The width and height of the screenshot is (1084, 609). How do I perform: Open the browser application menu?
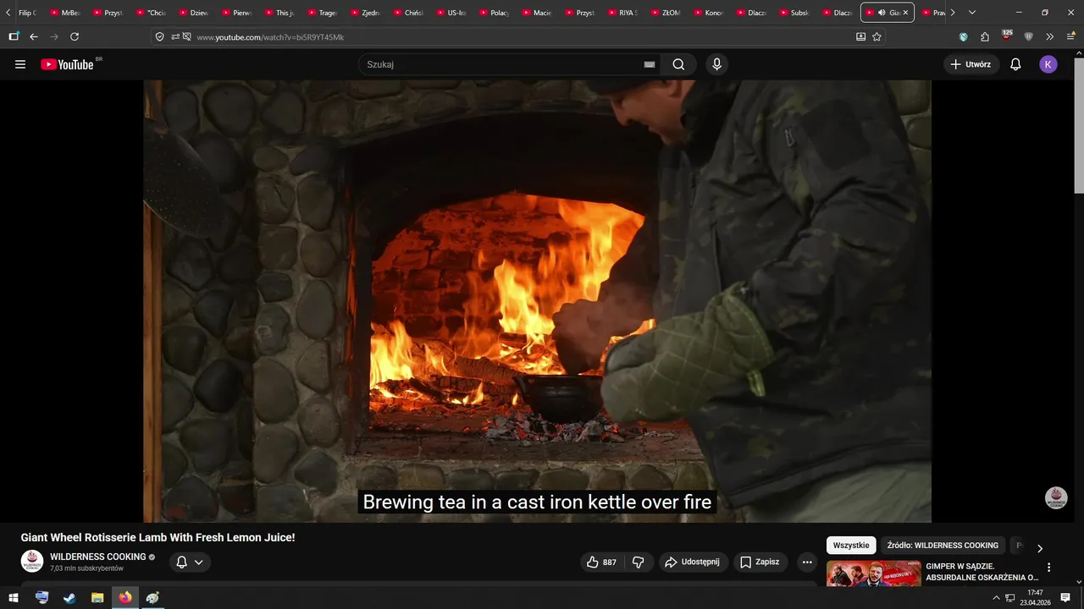(x=1070, y=36)
